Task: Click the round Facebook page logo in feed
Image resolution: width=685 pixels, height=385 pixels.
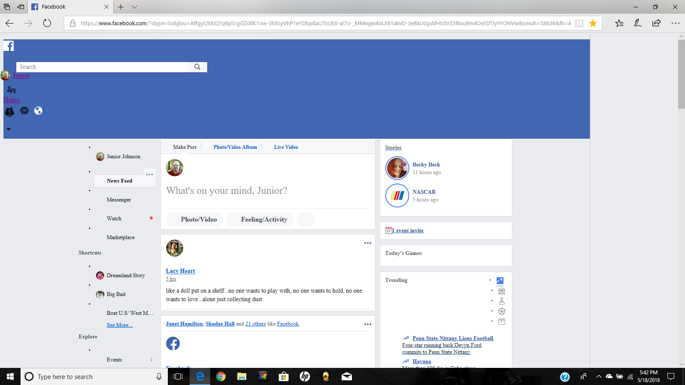Action: 173,344
